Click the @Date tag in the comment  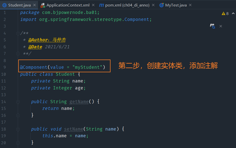[35, 47]
